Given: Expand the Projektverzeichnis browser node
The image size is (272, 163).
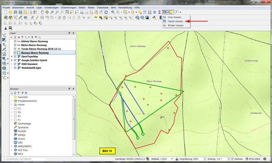Looking at the screenshot, I should pos(12,101).
